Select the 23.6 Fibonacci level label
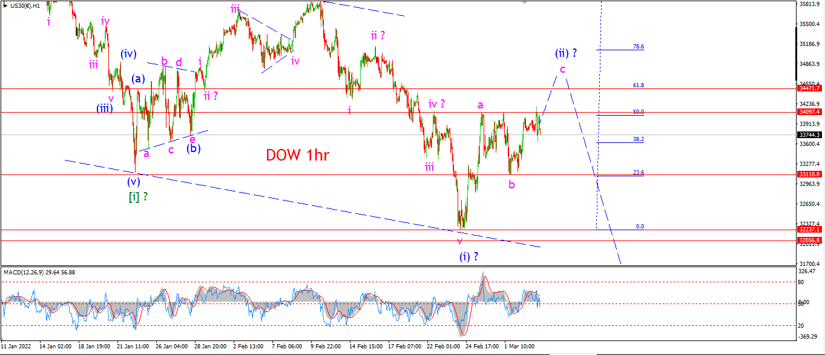Image resolution: width=825 pixels, height=355 pixels. click(638, 173)
